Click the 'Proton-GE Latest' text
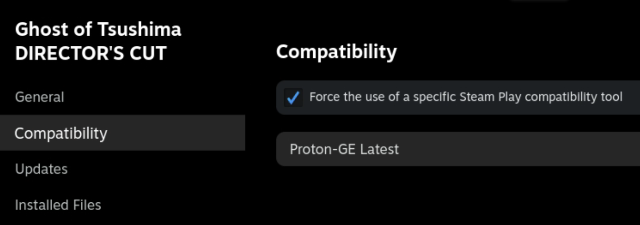 pyautogui.click(x=344, y=149)
